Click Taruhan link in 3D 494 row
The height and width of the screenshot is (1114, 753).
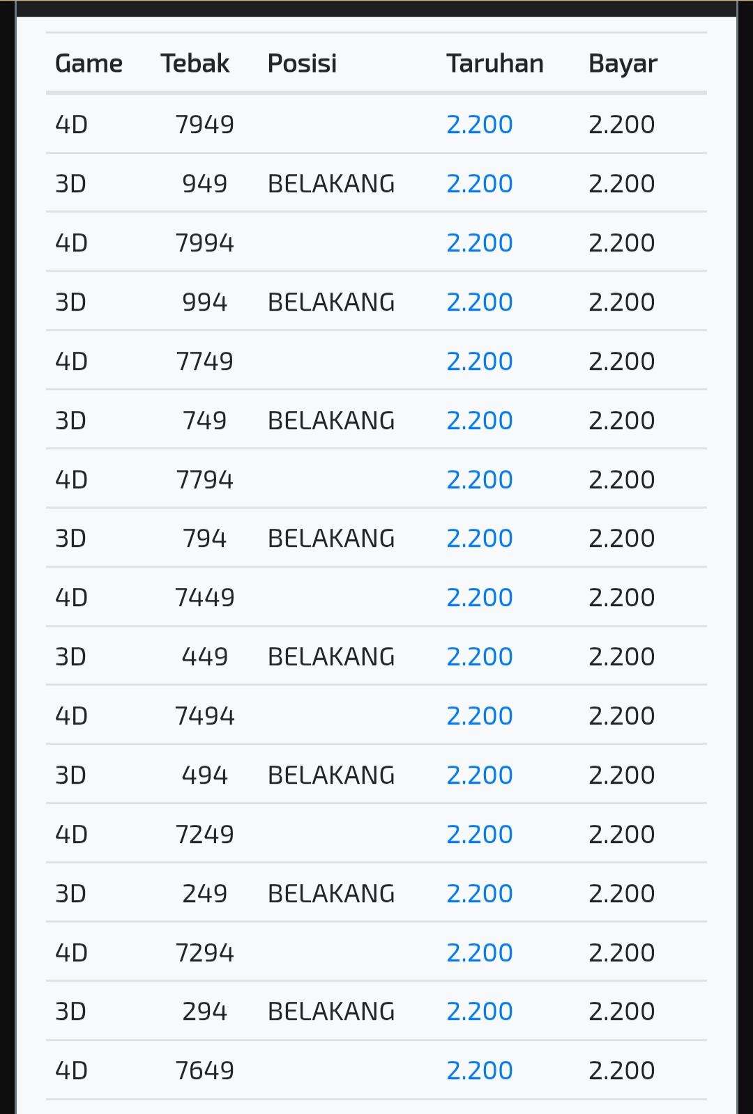(480, 775)
